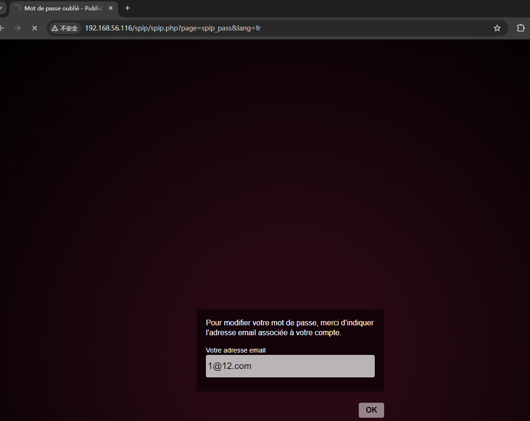Click empty space right of the address bar URL
The height and width of the screenshot is (421, 530).
[375, 28]
